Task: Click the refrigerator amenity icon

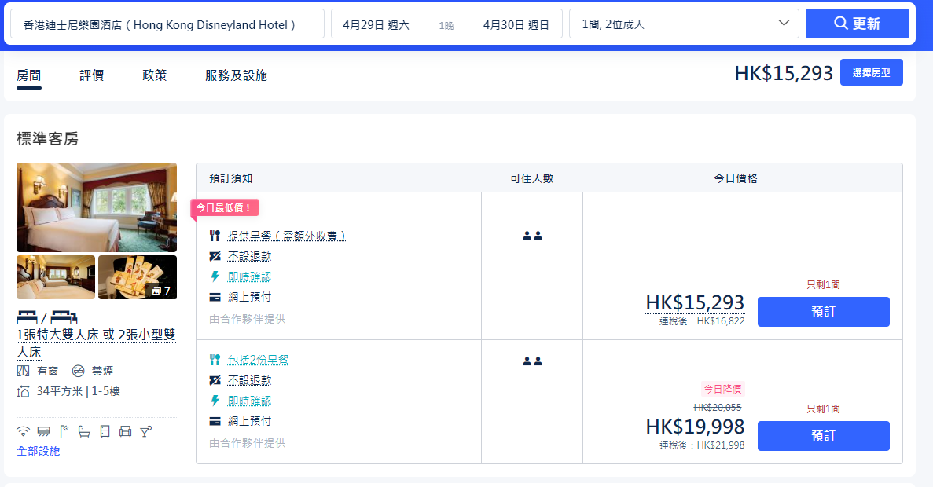Action: tap(105, 431)
